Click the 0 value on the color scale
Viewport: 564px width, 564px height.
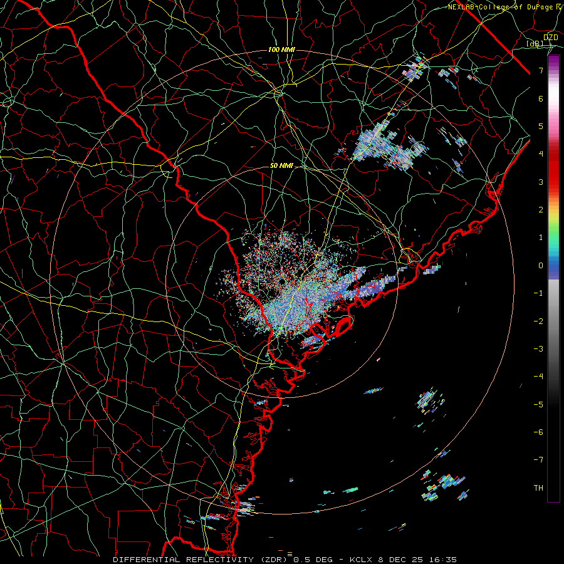tap(541, 266)
